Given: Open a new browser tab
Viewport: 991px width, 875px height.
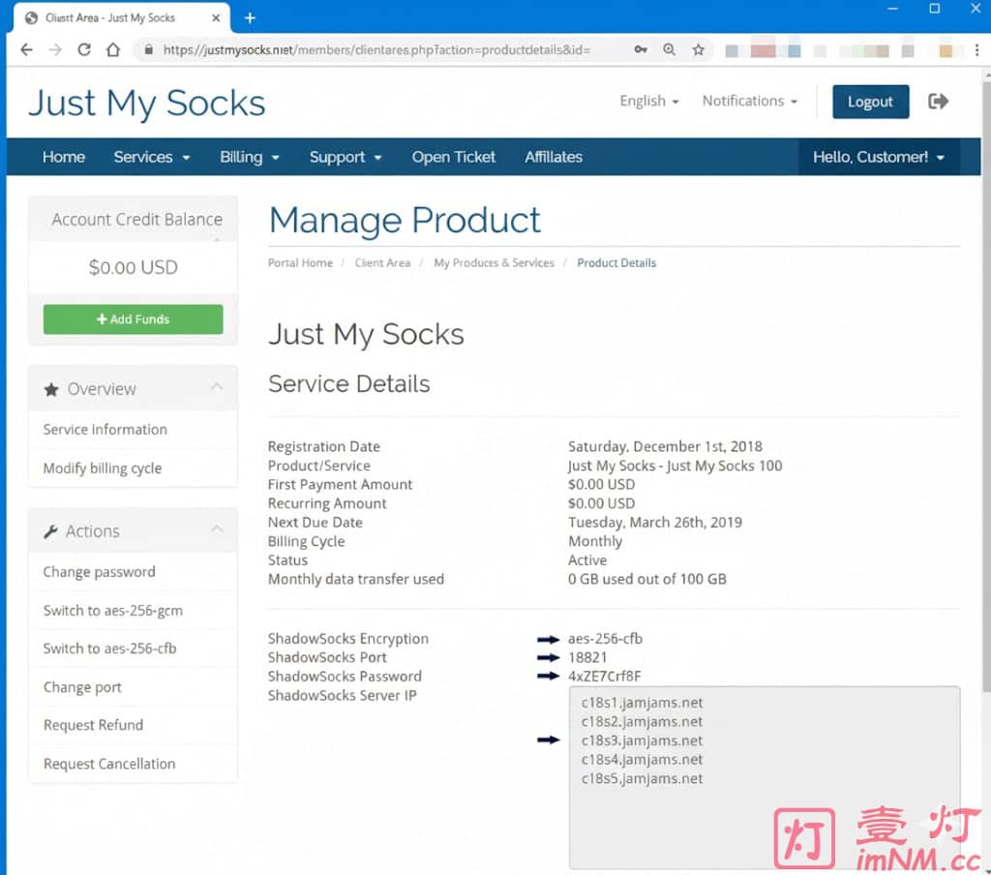Looking at the screenshot, I should click(250, 17).
